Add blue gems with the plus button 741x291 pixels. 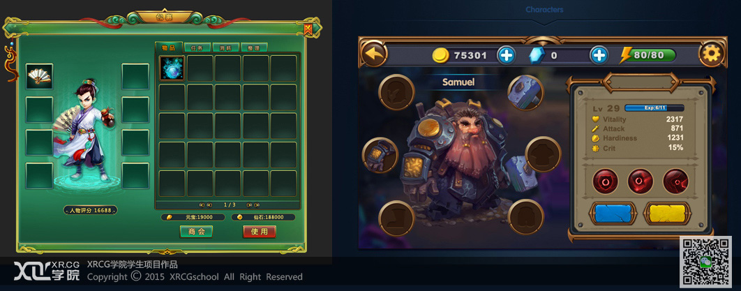599,56
